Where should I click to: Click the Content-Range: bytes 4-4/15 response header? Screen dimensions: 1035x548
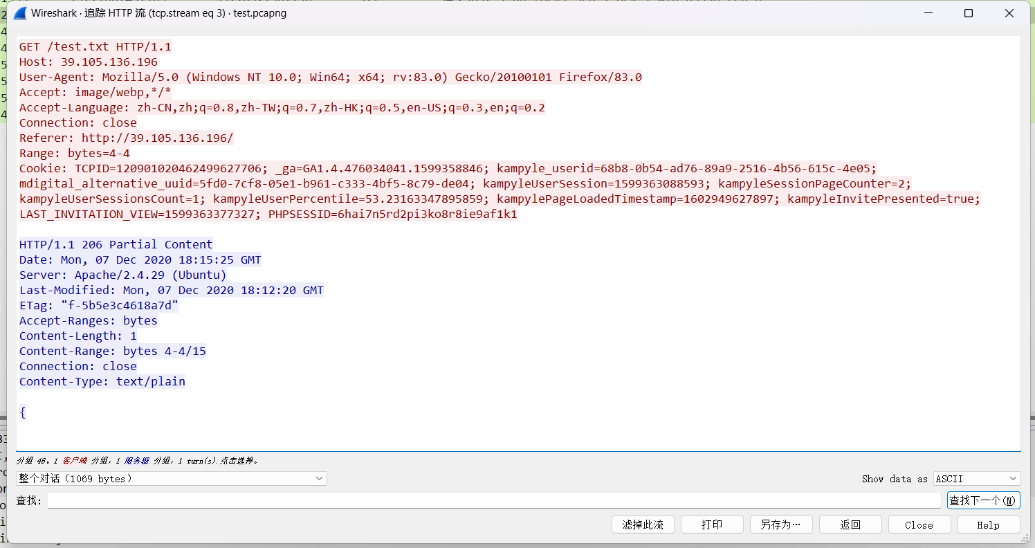click(x=113, y=351)
